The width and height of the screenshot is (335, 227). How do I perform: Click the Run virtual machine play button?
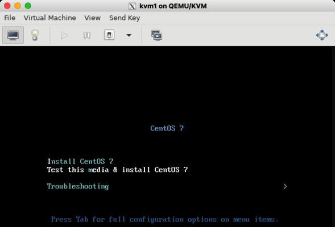pos(64,35)
